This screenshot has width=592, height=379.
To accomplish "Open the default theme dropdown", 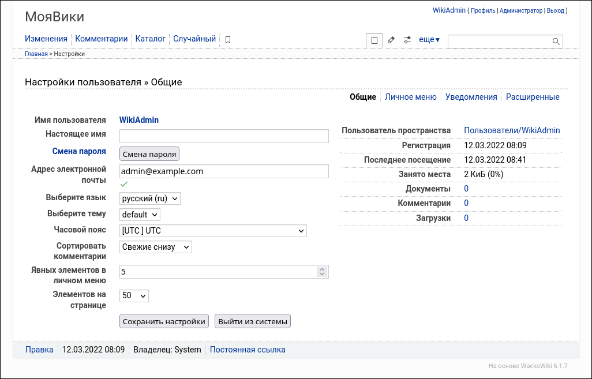I will (x=140, y=214).
